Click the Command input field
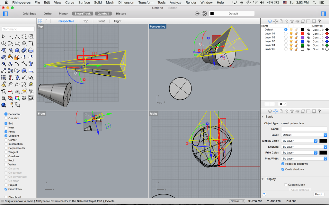 point(18,29)
